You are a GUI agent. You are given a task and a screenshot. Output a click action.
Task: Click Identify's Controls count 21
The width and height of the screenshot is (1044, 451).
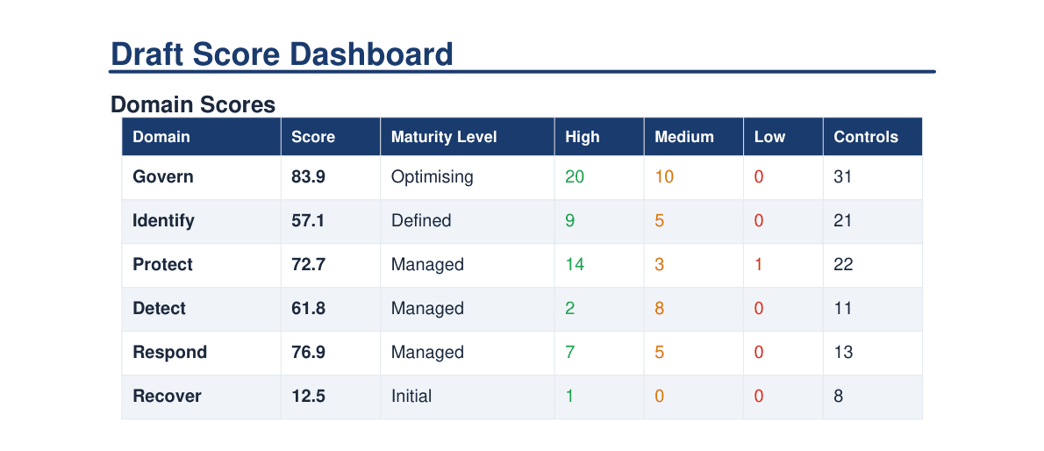tap(843, 220)
